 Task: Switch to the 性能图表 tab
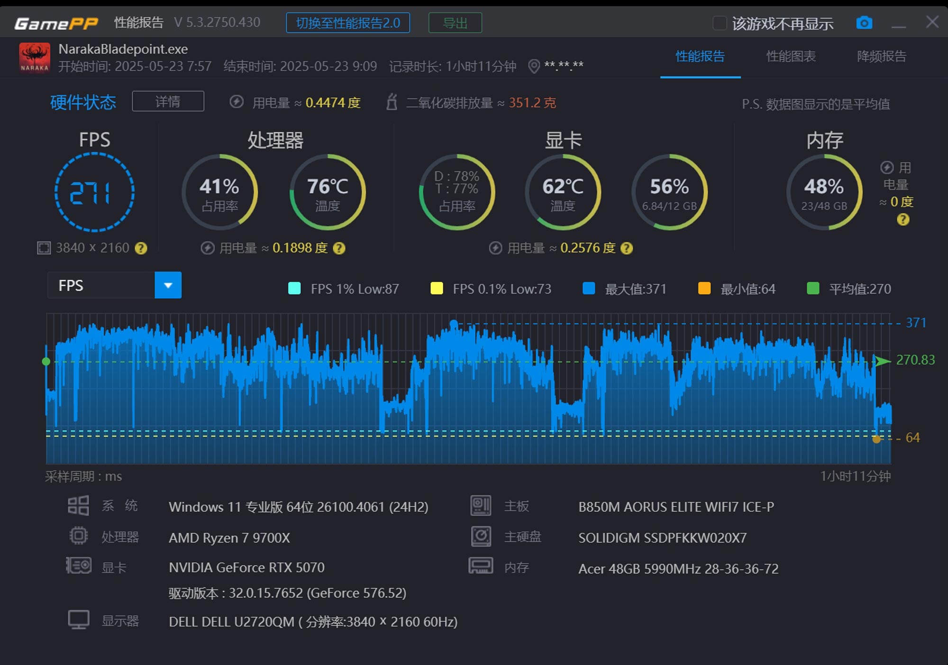tap(791, 56)
